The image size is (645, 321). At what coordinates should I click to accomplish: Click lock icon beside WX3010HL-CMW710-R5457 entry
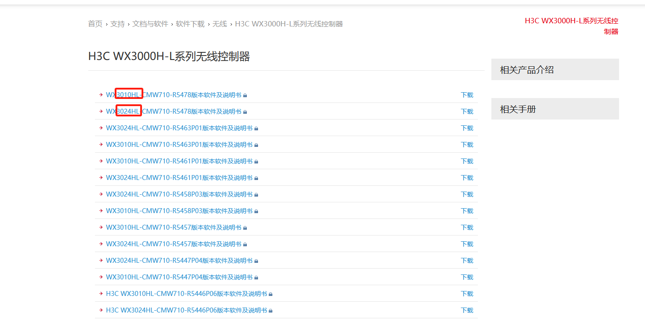coord(245,228)
